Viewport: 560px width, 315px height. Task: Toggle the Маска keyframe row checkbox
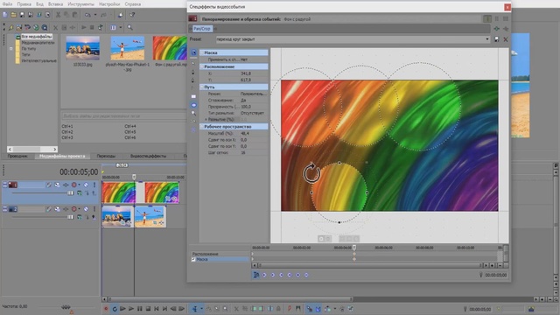point(193,260)
